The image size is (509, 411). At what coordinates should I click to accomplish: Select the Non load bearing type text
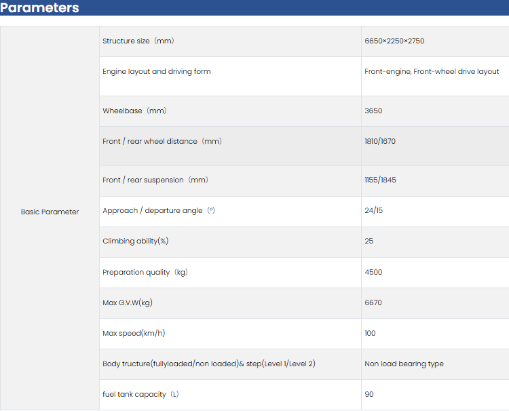coord(404,364)
